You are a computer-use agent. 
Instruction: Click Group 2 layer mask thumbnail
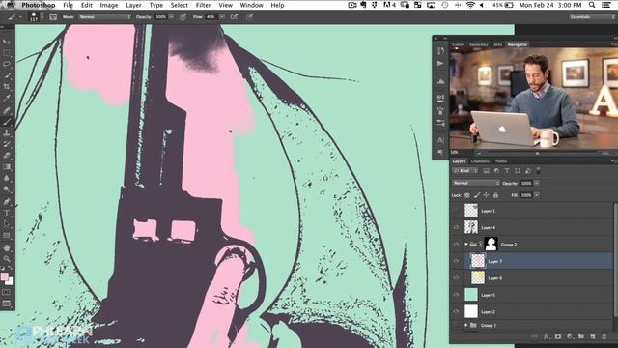(491, 245)
